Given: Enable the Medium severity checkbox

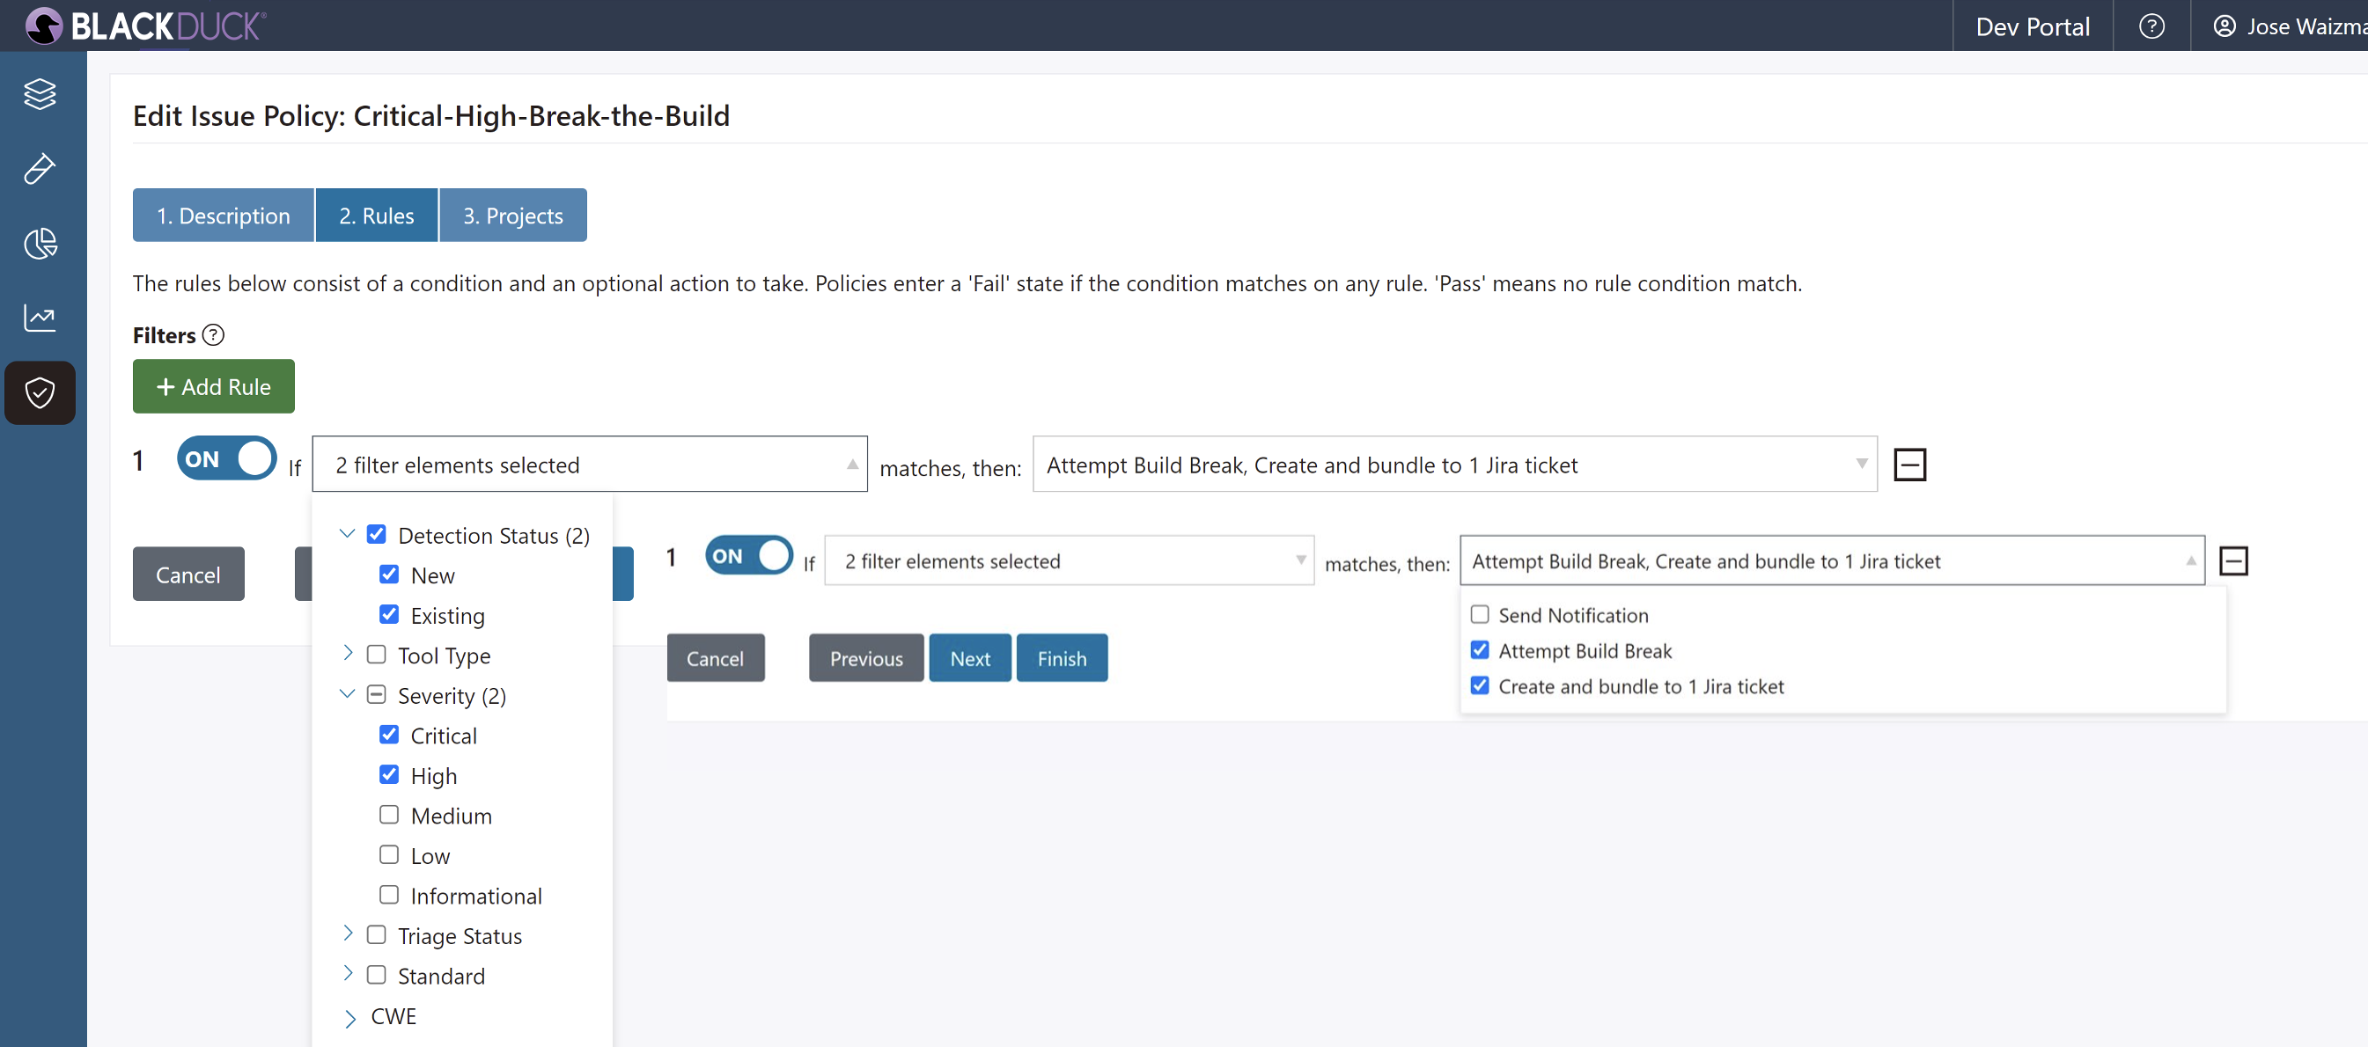Looking at the screenshot, I should click(388, 815).
